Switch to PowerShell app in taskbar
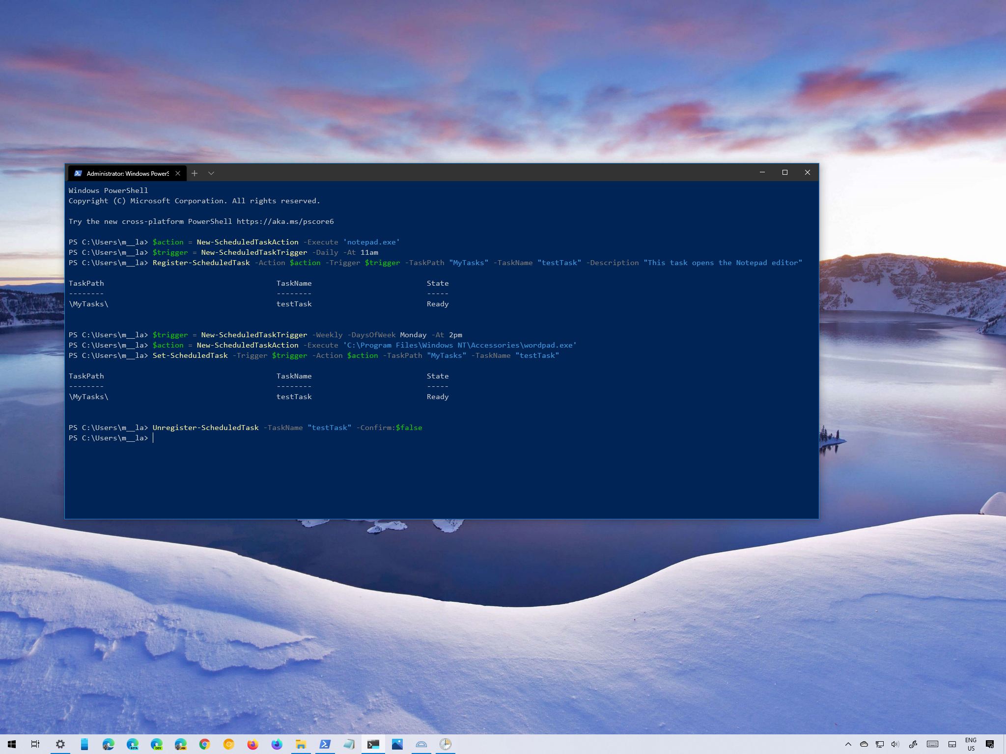This screenshot has height=754, width=1006. point(325,744)
